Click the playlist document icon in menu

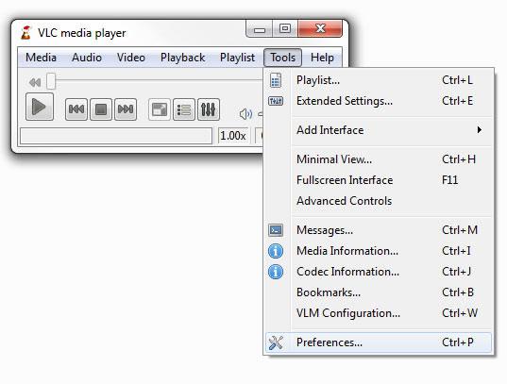(276, 80)
